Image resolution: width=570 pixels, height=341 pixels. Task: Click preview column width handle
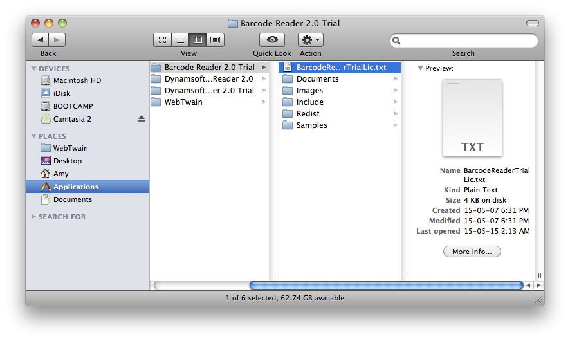540,275
